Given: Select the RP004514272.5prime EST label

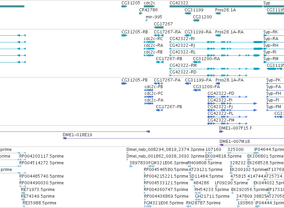Looking at the screenshot, I should (x=41, y=163).
